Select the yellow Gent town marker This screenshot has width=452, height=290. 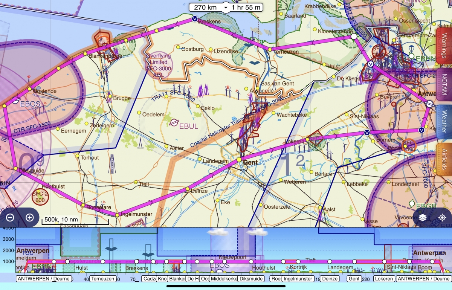(x=239, y=160)
